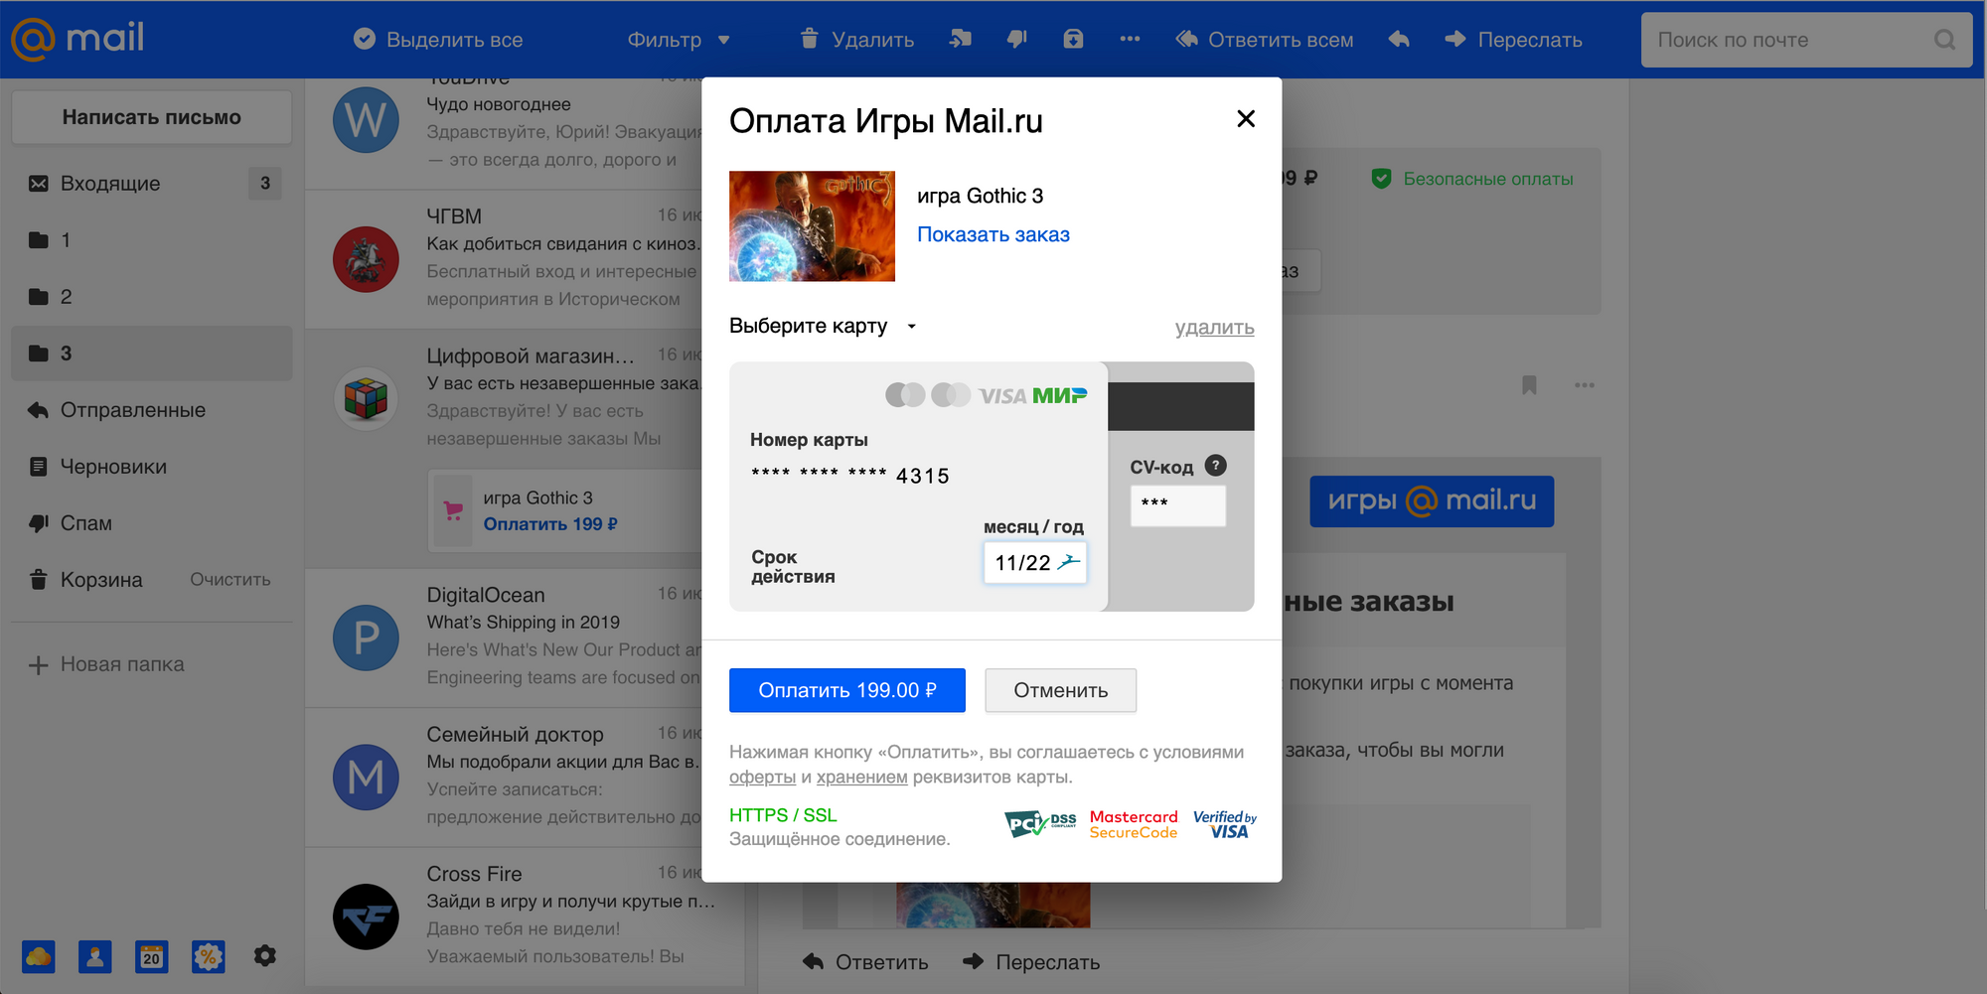
Task: Click Оплатить 199.00 ₽ button
Action: tap(847, 690)
